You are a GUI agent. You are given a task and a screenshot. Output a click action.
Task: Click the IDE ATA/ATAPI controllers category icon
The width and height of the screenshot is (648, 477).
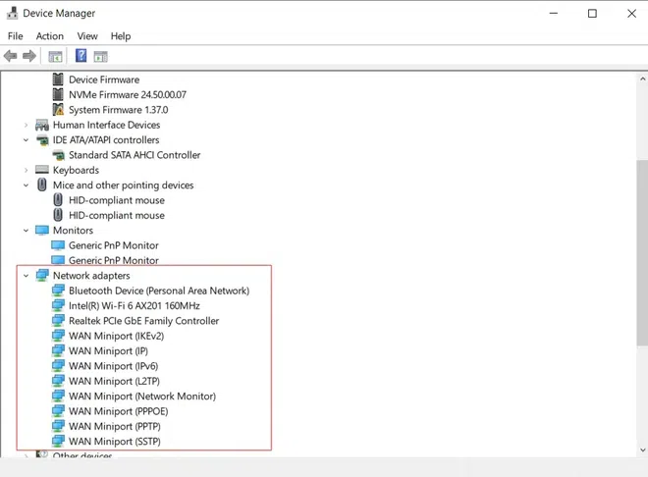tap(42, 140)
